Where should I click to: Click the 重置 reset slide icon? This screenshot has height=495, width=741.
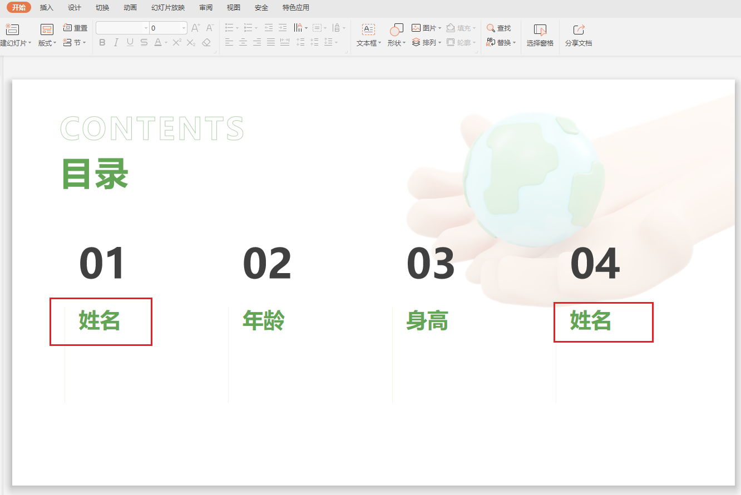tap(75, 27)
